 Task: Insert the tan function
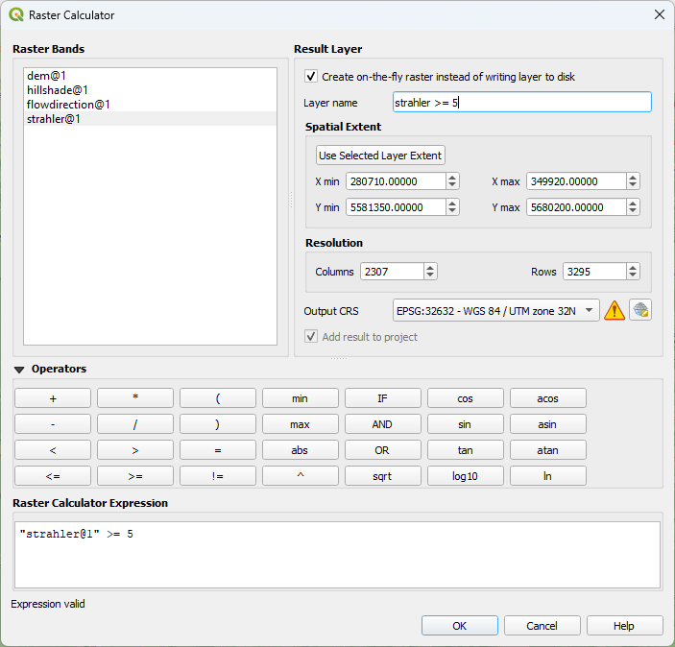point(466,450)
